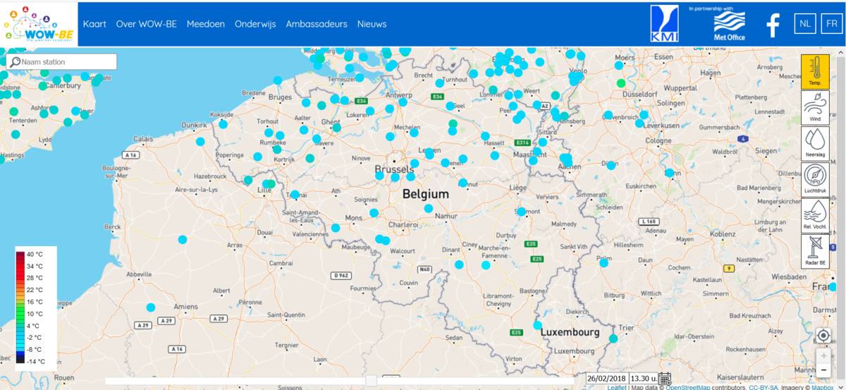Zoom out with the minus button

pyautogui.click(x=823, y=370)
